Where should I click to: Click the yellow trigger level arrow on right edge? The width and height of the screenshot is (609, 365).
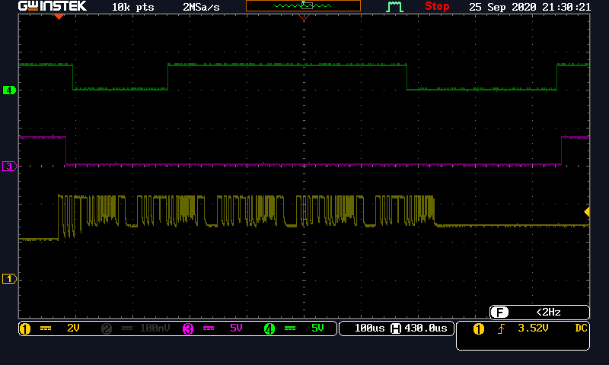coord(587,212)
